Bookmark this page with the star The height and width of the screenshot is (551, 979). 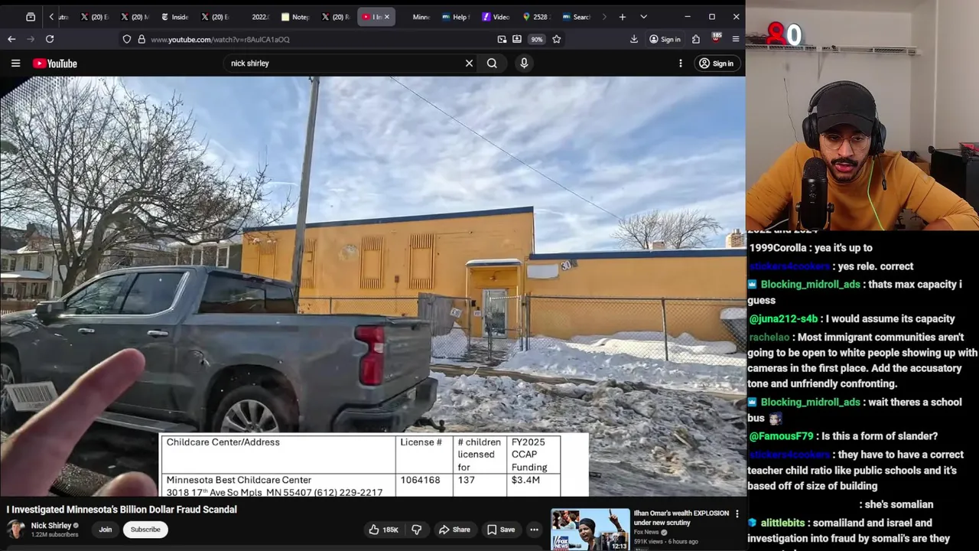click(x=557, y=39)
